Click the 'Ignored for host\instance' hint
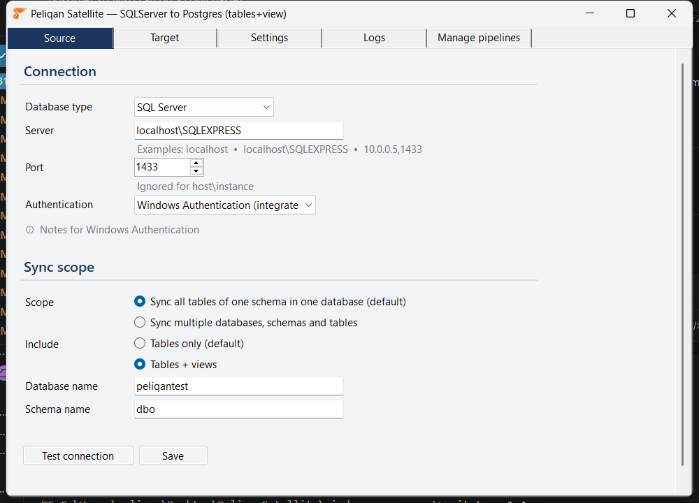Screen dimensions: 699x503 195,187
